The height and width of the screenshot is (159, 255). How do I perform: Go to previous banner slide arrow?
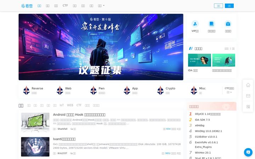[31, 47]
